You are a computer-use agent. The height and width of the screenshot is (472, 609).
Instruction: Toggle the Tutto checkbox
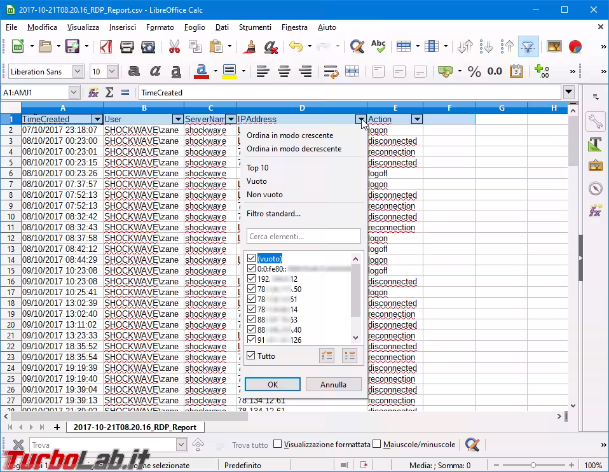click(251, 356)
